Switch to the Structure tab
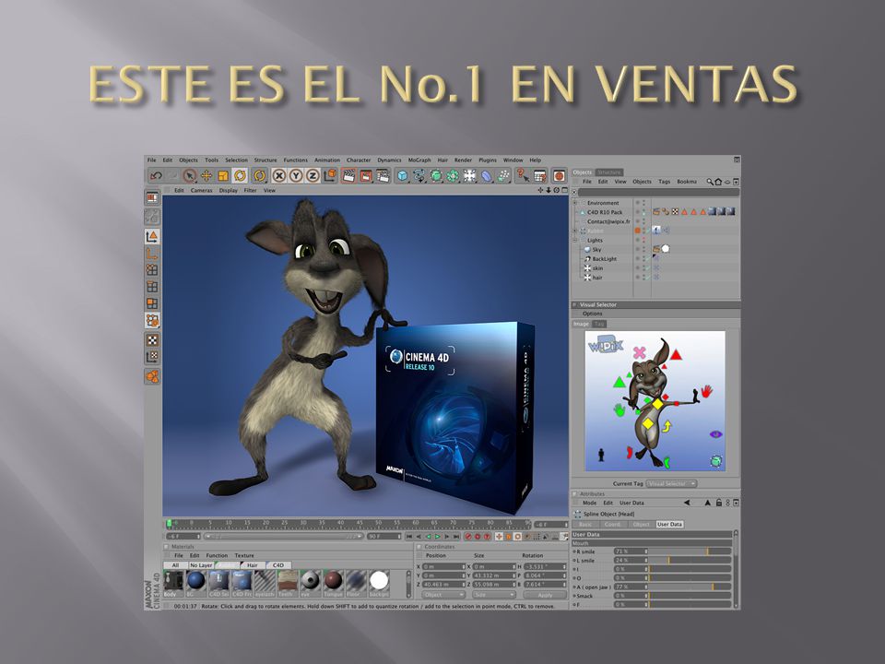The height and width of the screenshot is (664, 885). click(609, 172)
